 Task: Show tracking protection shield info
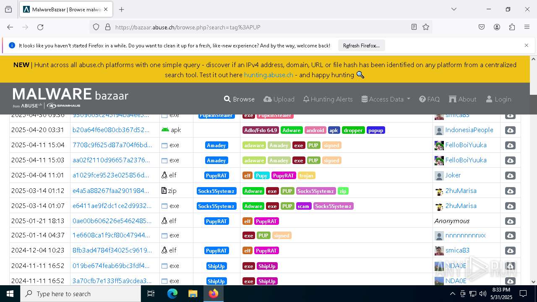(96, 27)
